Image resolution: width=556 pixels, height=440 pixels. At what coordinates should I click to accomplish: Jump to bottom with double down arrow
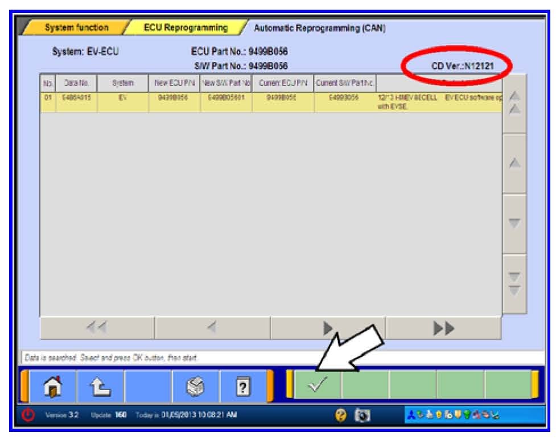[x=514, y=283]
